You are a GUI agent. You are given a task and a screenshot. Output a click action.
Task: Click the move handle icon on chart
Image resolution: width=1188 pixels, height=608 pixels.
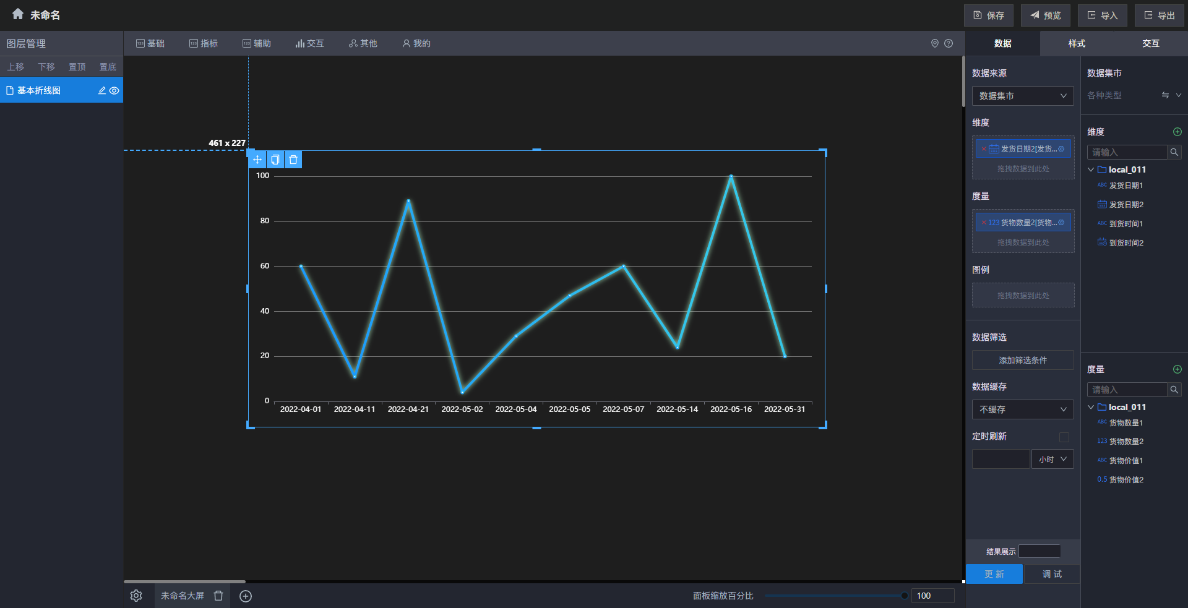[x=257, y=160]
